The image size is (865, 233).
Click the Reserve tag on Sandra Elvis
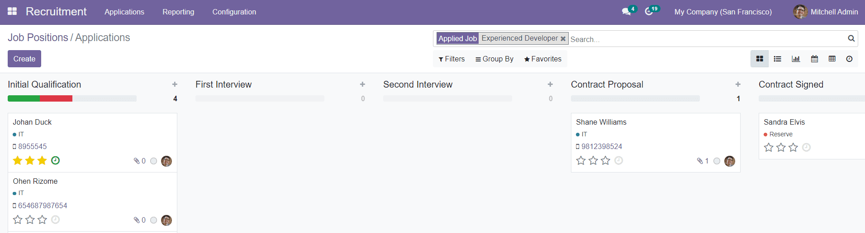click(x=781, y=134)
